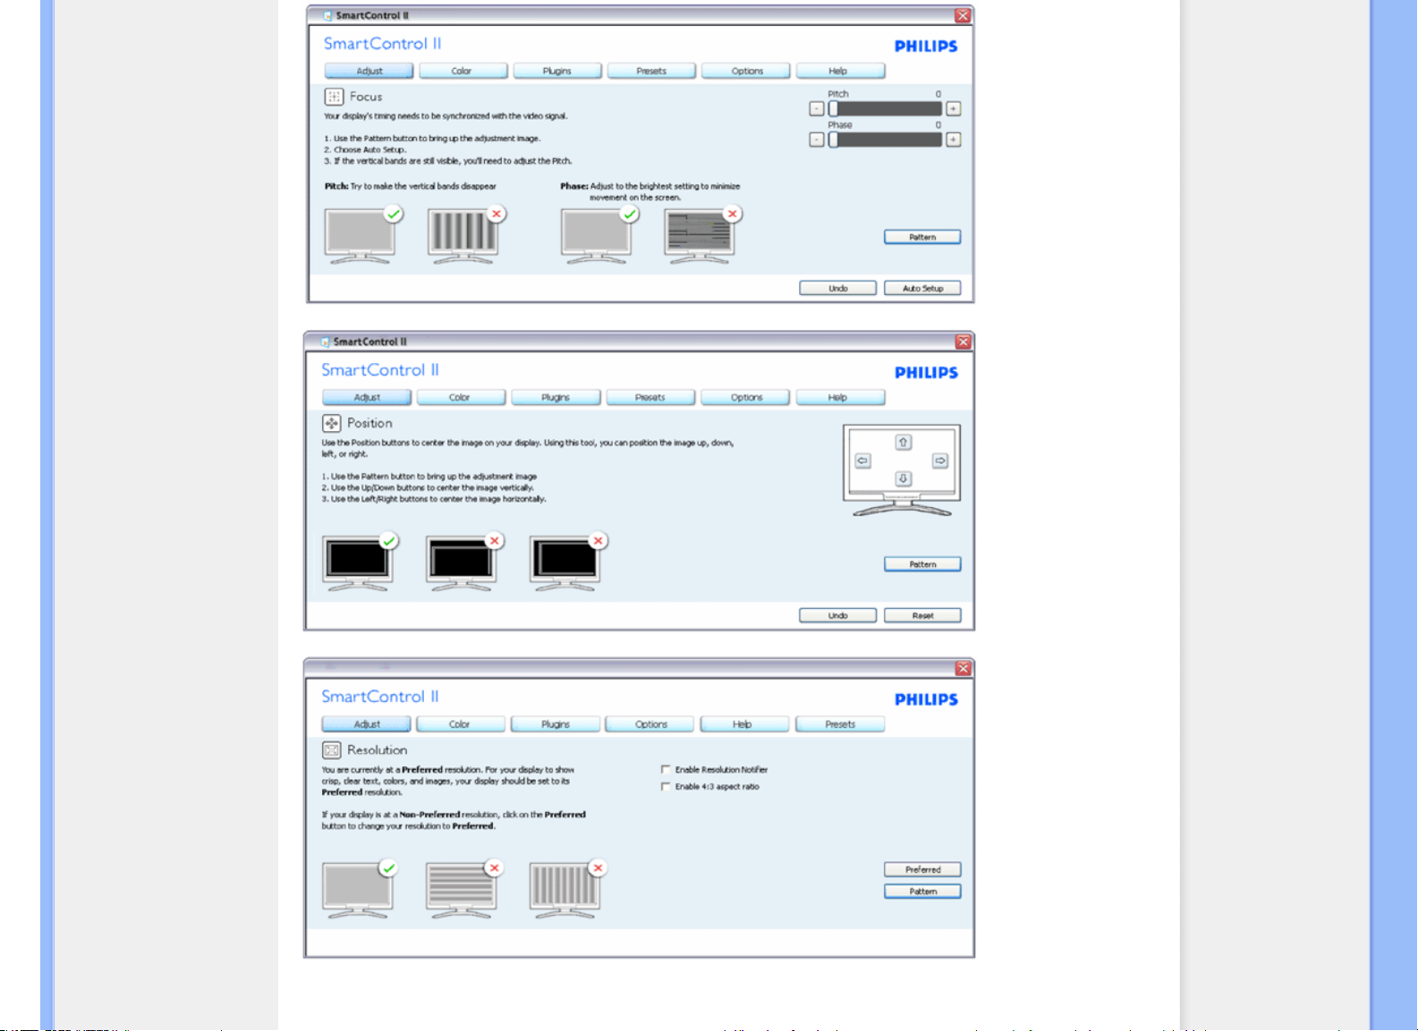Move image left with Position left arrow

tap(862, 461)
